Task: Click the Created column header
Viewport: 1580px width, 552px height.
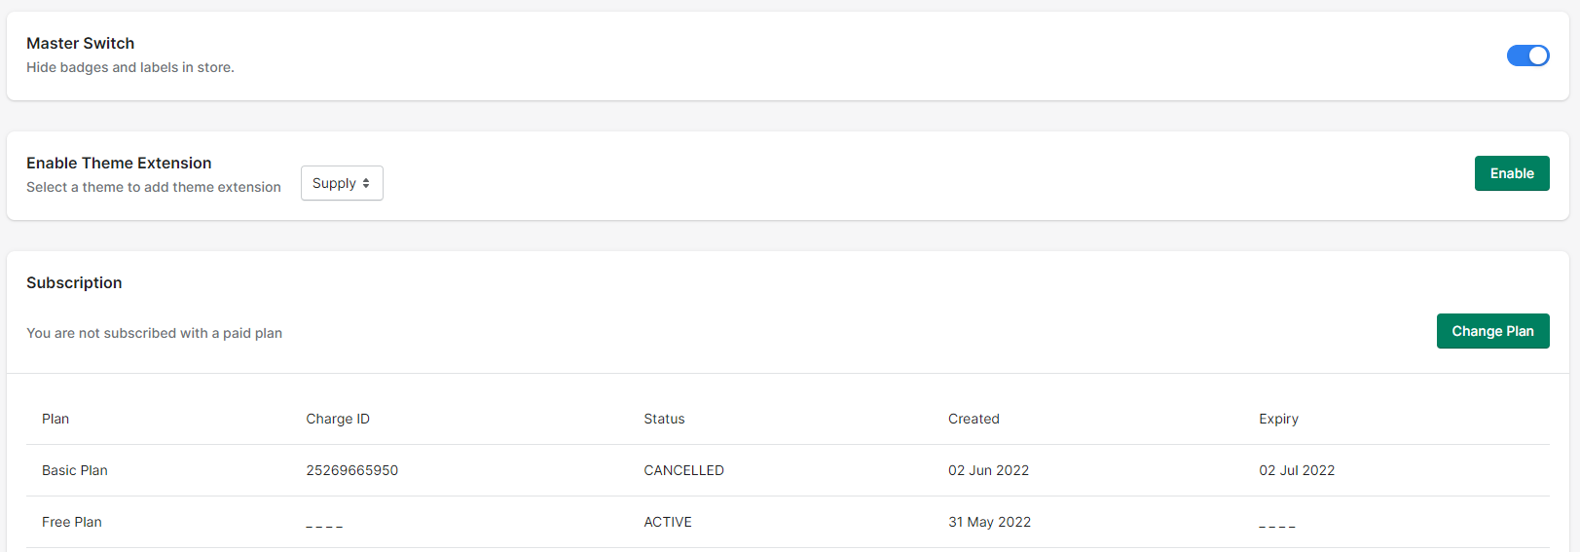Action: click(974, 419)
